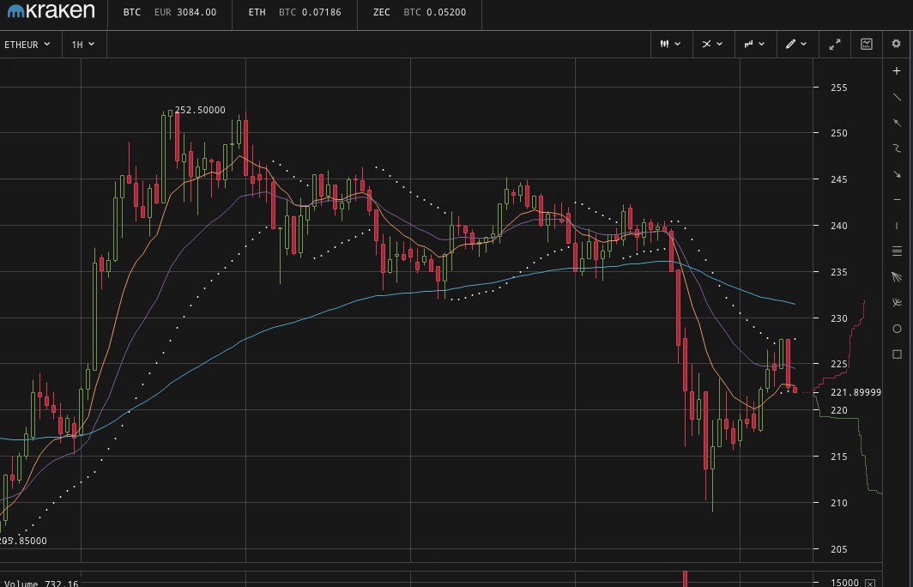The height and width of the screenshot is (587, 913).
Task: Select the ray line tool with midpoint
Action: click(897, 123)
